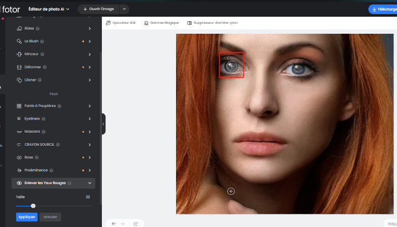Image resolution: width=397 pixels, height=227 pixels.
Task: Click the Annuler button
Action: tap(50, 217)
